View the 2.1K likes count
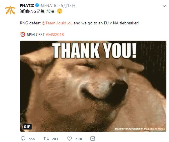 [x=79, y=139]
